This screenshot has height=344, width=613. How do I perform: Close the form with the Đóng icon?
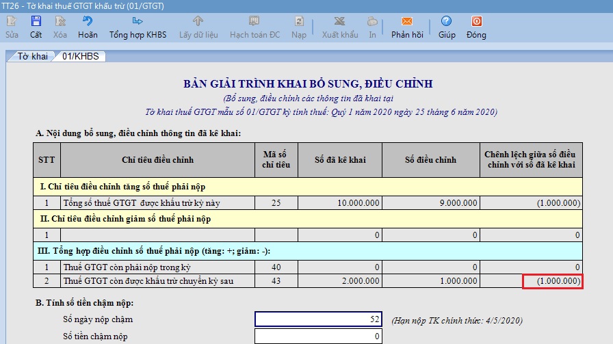[476, 21]
